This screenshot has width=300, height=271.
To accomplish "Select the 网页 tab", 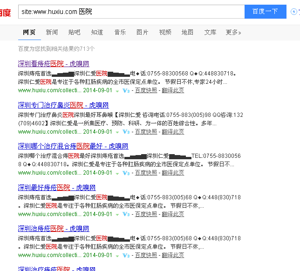I will click(29, 32).
